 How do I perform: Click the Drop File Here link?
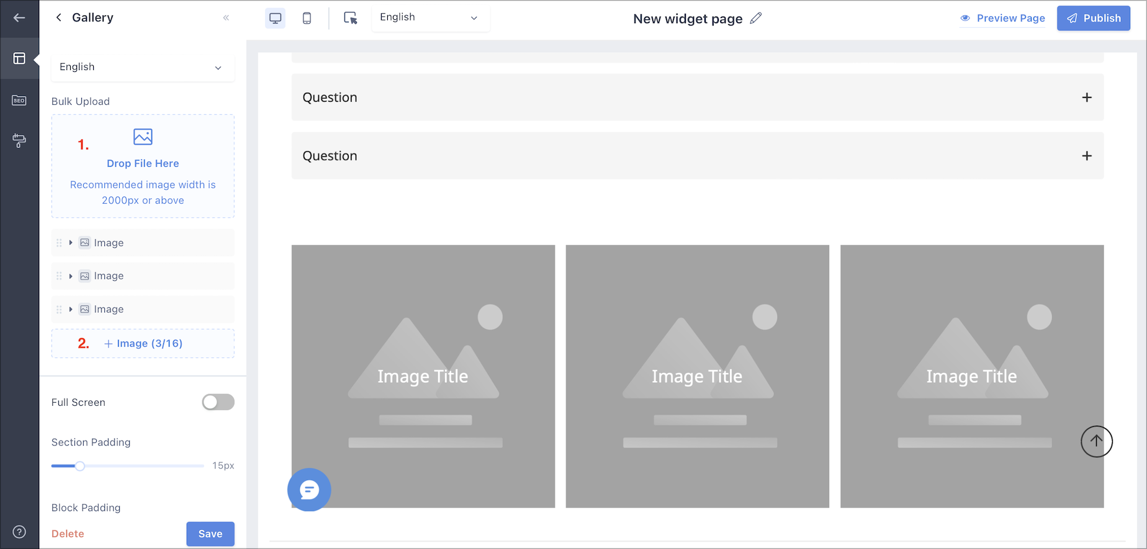click(143, 164)
